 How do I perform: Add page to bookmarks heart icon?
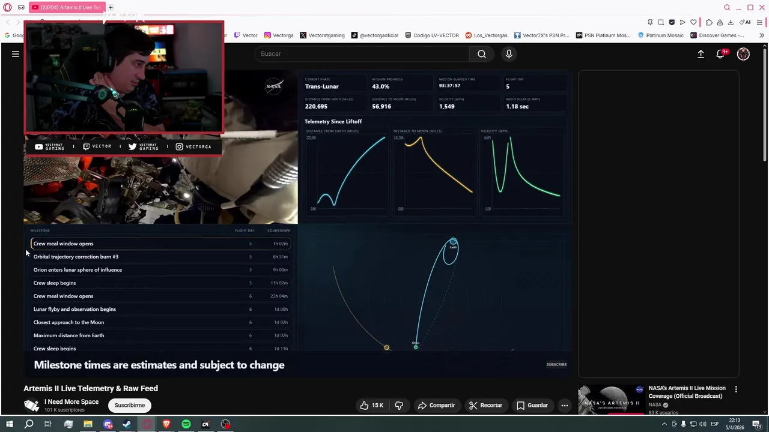click(x=694, y=22)
